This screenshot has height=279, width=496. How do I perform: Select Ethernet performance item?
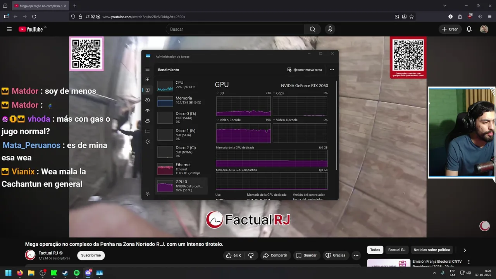181,169
